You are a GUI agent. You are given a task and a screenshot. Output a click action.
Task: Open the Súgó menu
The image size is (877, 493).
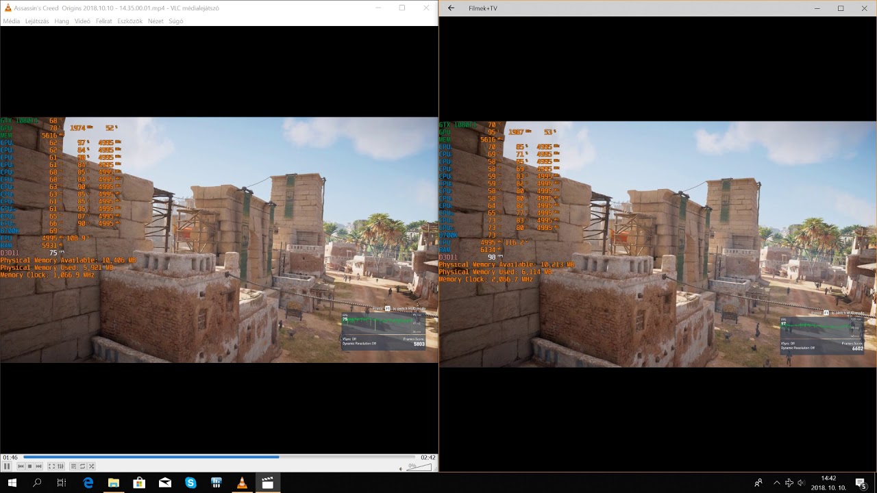[x=175, y=21]
